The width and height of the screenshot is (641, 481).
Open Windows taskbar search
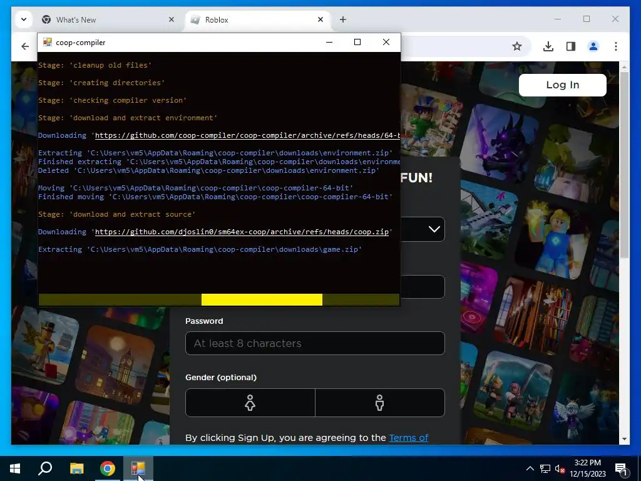point(45,468)
